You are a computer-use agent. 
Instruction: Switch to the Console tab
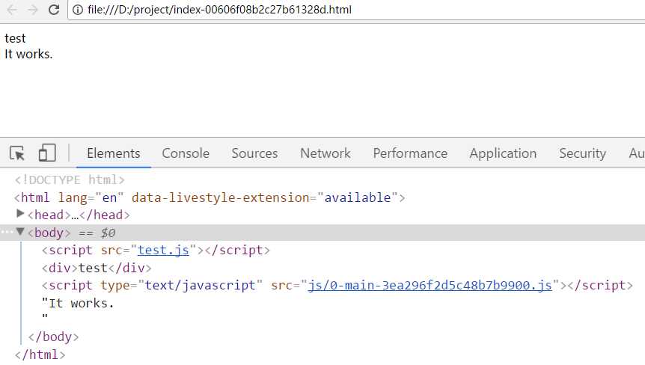pos(186,153)
